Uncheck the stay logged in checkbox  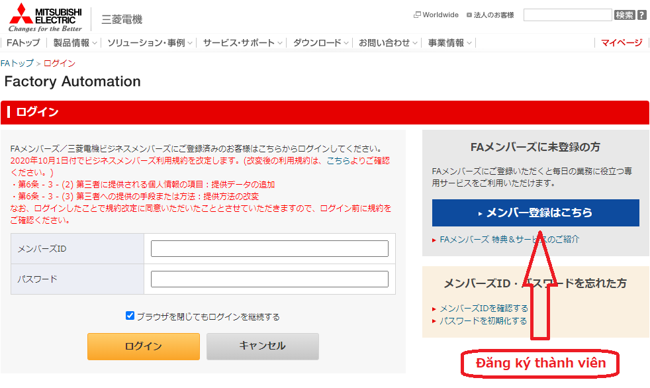130,316
